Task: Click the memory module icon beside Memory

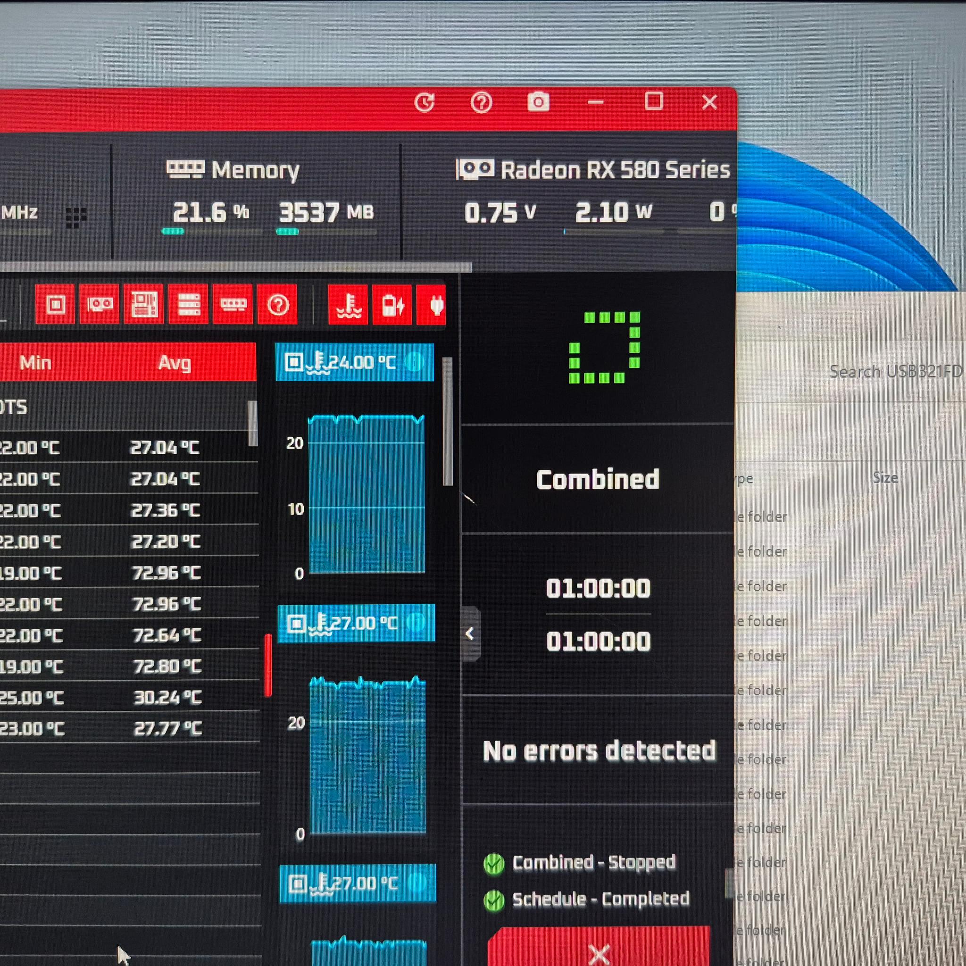Action: 185,169
